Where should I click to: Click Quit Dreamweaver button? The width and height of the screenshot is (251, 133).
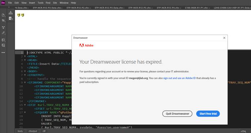point(177,113)
